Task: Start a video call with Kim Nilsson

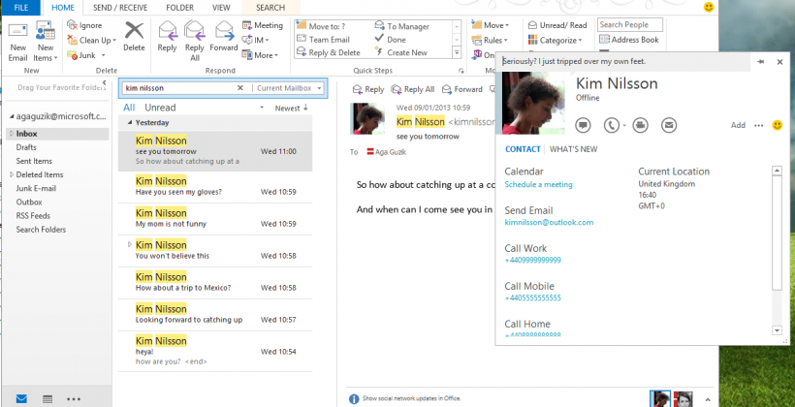Action: click(640, 125)
